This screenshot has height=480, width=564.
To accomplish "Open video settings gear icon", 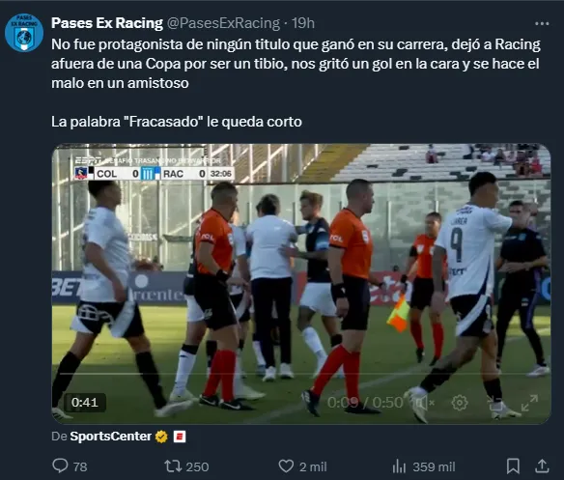I will (x=460, y=403).
